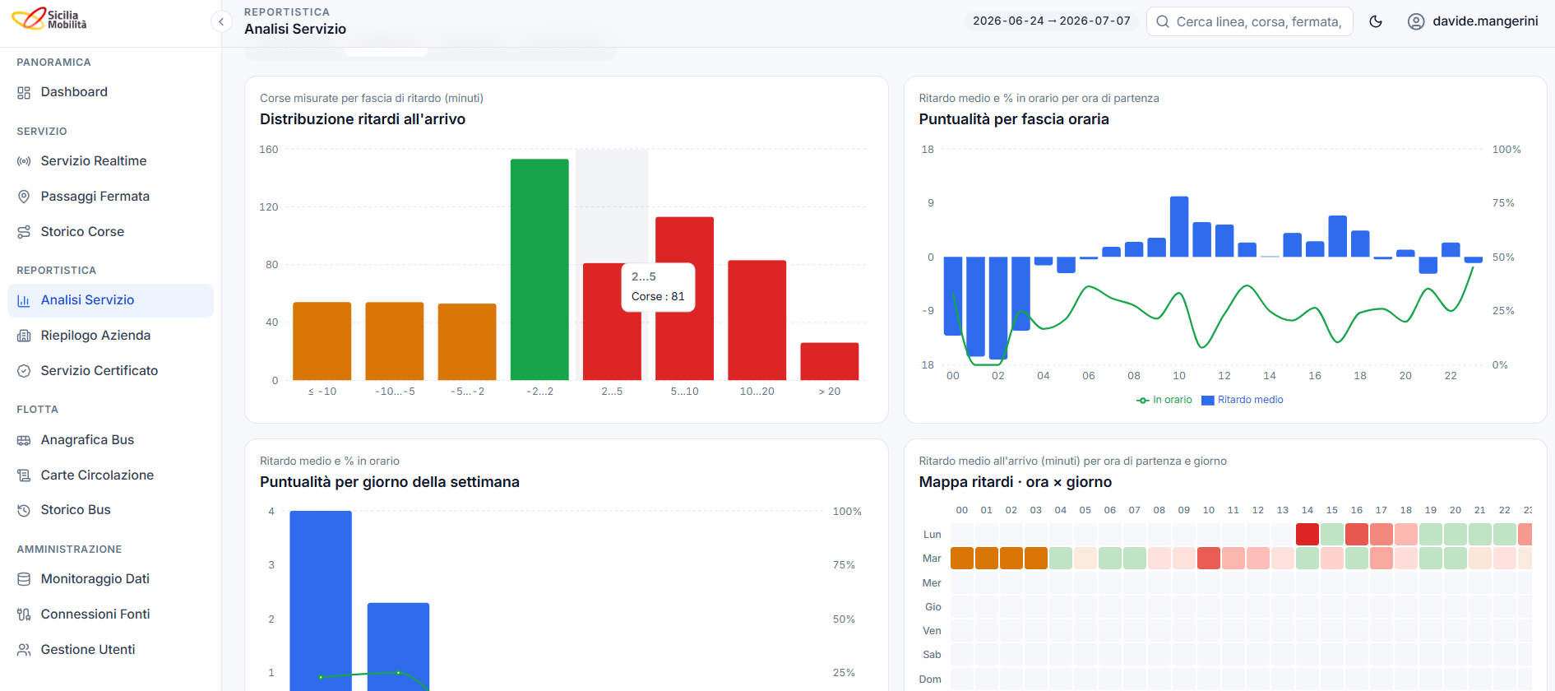Open Anagrafica Bus
The width and height of the screenshot is (1555, 691).
click(x=110, y=440)
